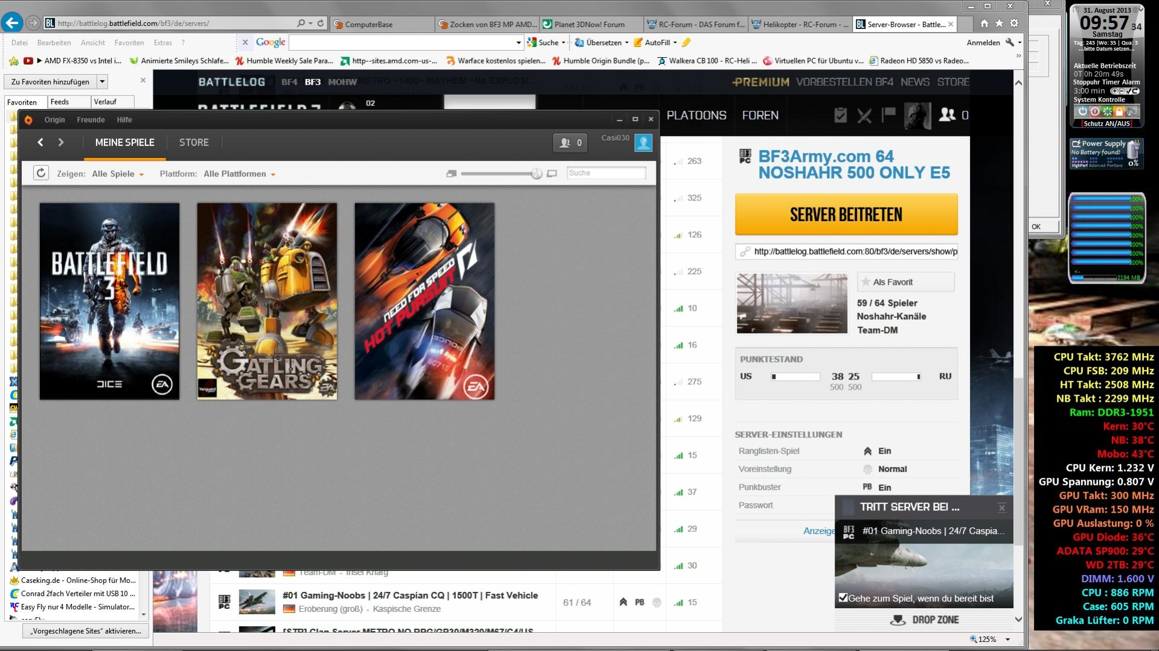The height and width of the screenshot is (651, 1159).
Task: Click the Battlelog crossed swords icon
Action: (864, 115)
